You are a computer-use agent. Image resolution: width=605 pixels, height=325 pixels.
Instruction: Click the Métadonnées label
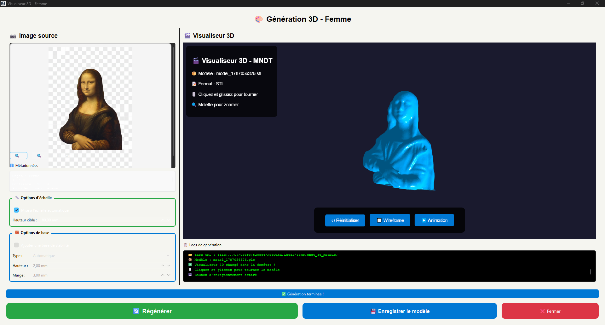point(27,166)
